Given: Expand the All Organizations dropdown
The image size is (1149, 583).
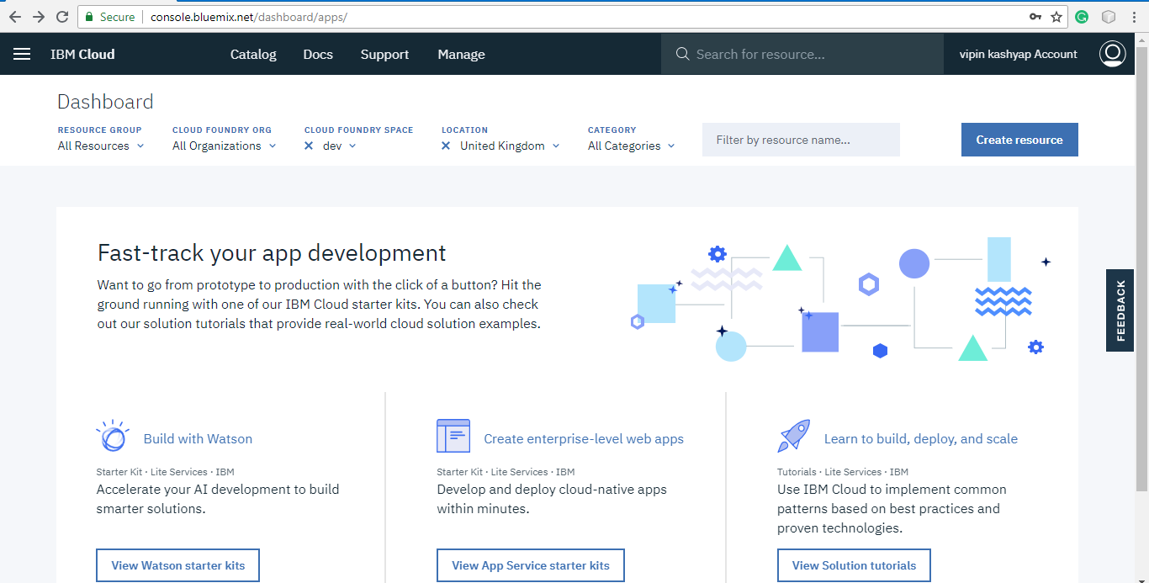Looking at the screenshot, I should (x=225, y=146).
